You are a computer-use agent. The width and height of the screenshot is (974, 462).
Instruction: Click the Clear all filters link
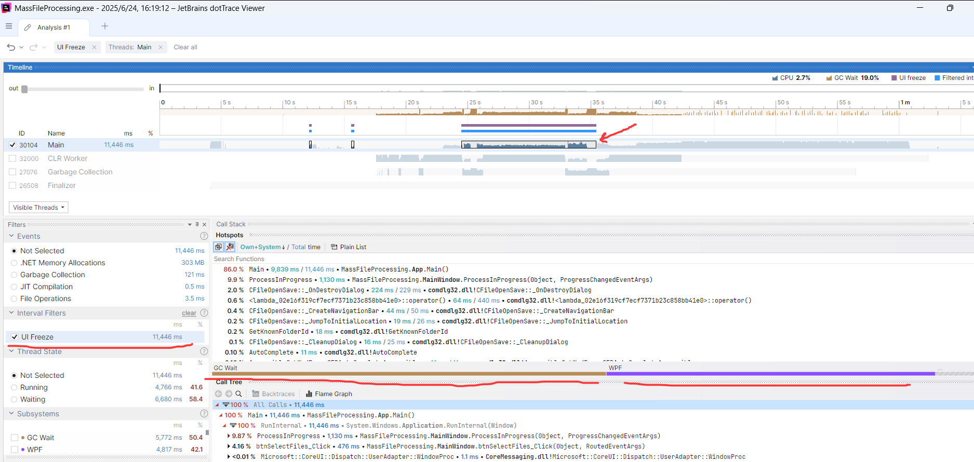(x=185, y=47)
